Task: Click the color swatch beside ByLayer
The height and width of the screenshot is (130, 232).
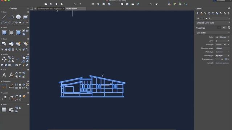Action: point(217,37)
